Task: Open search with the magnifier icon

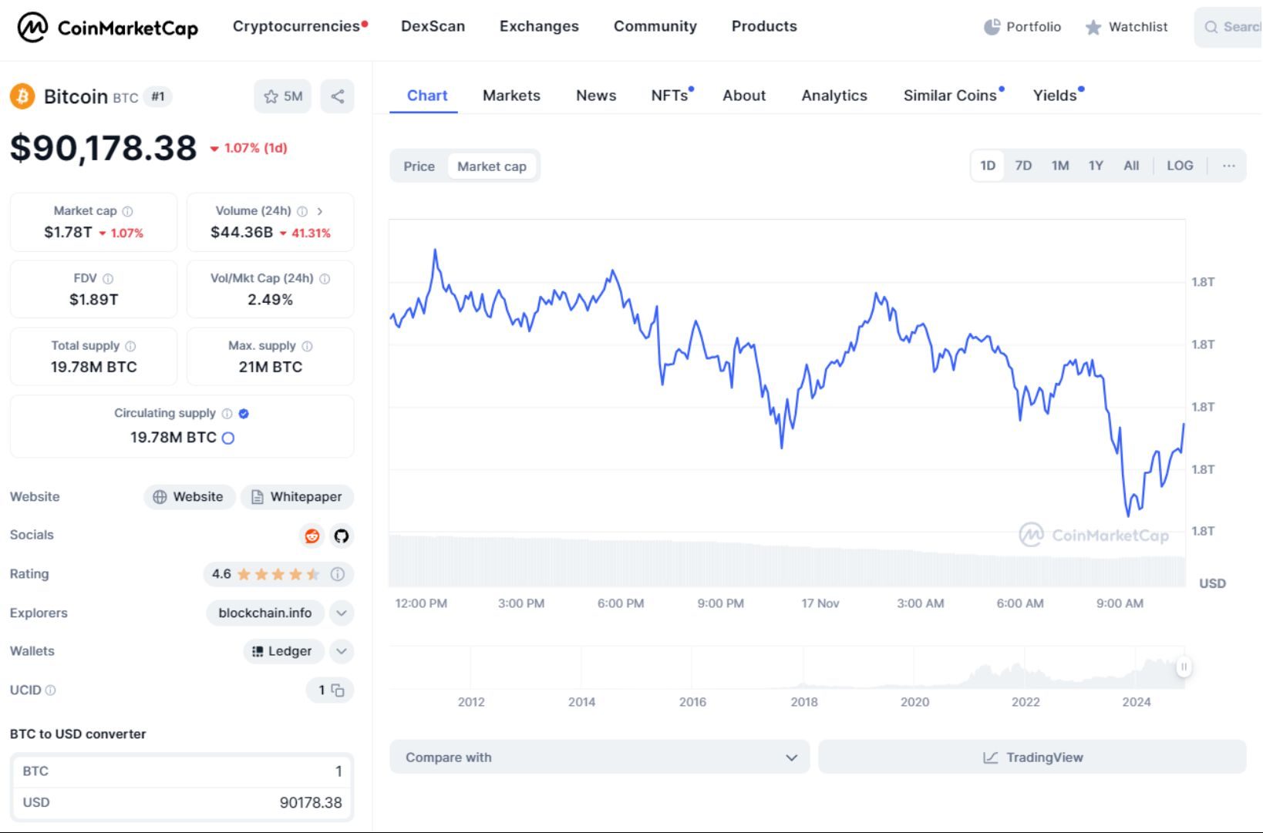Action: tap(1212, 27)
